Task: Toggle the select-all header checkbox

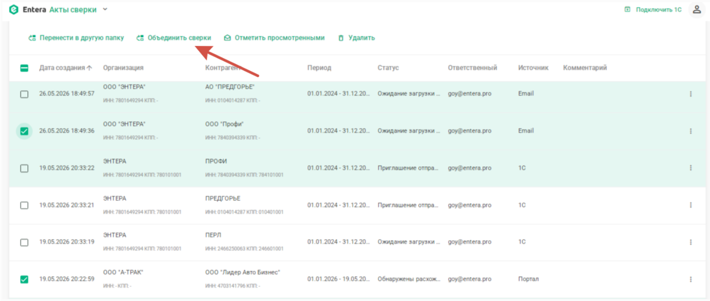Action: tap(24, 68)
